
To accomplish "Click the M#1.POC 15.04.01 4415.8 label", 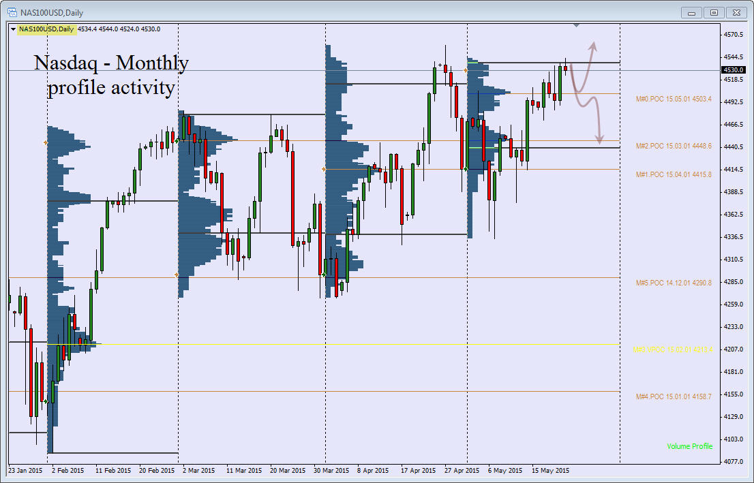I will click(x=674, y=174).
